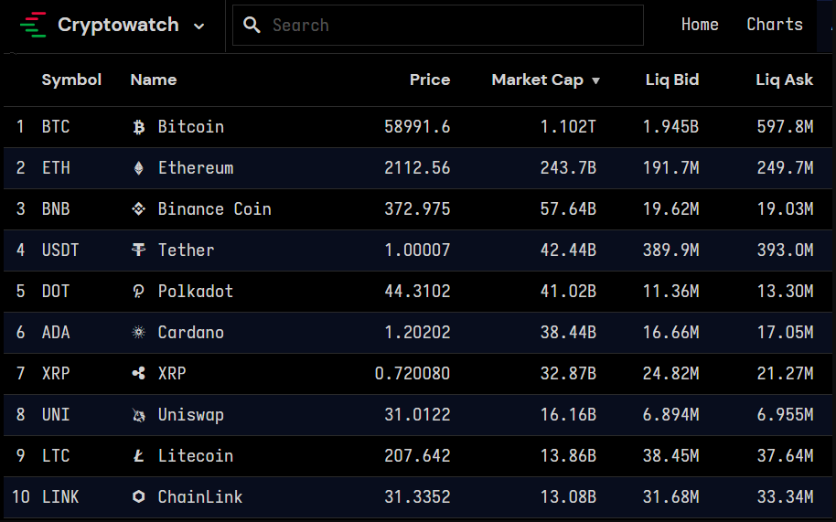Open the Litecoin name link
This screenshot has height=522, width=836.
point(196,456)
